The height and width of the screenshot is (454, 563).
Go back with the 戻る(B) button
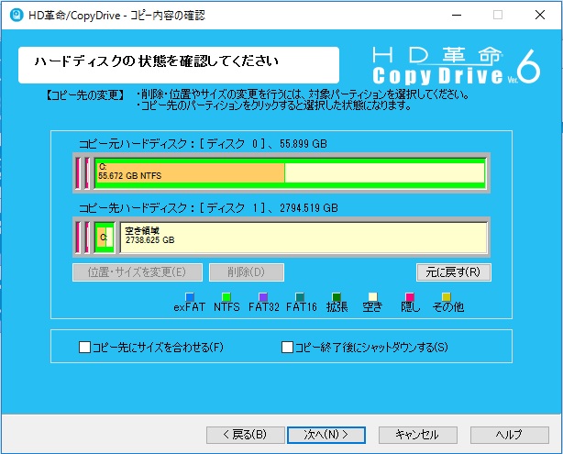[x=245, y=435]
